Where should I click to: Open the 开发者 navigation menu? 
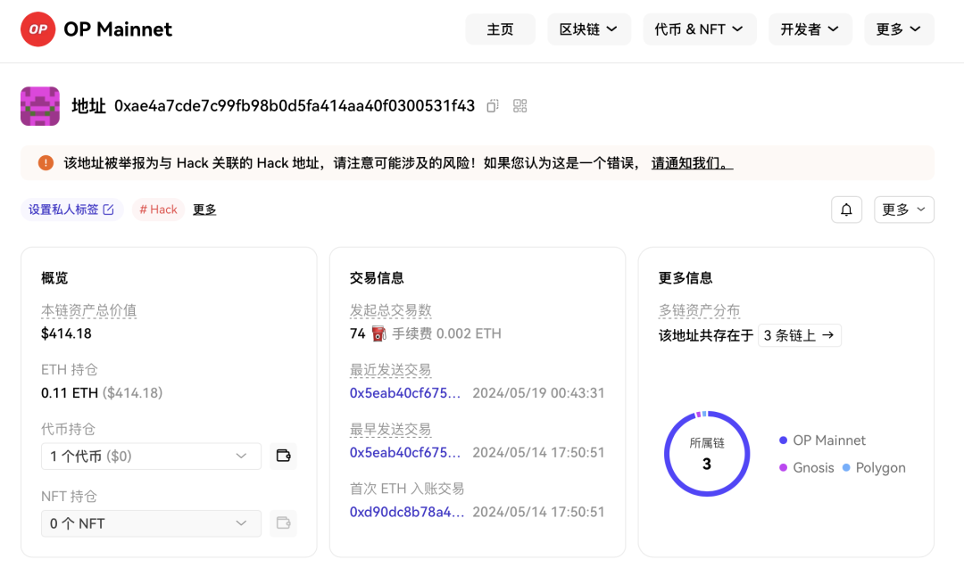point(810,29)
